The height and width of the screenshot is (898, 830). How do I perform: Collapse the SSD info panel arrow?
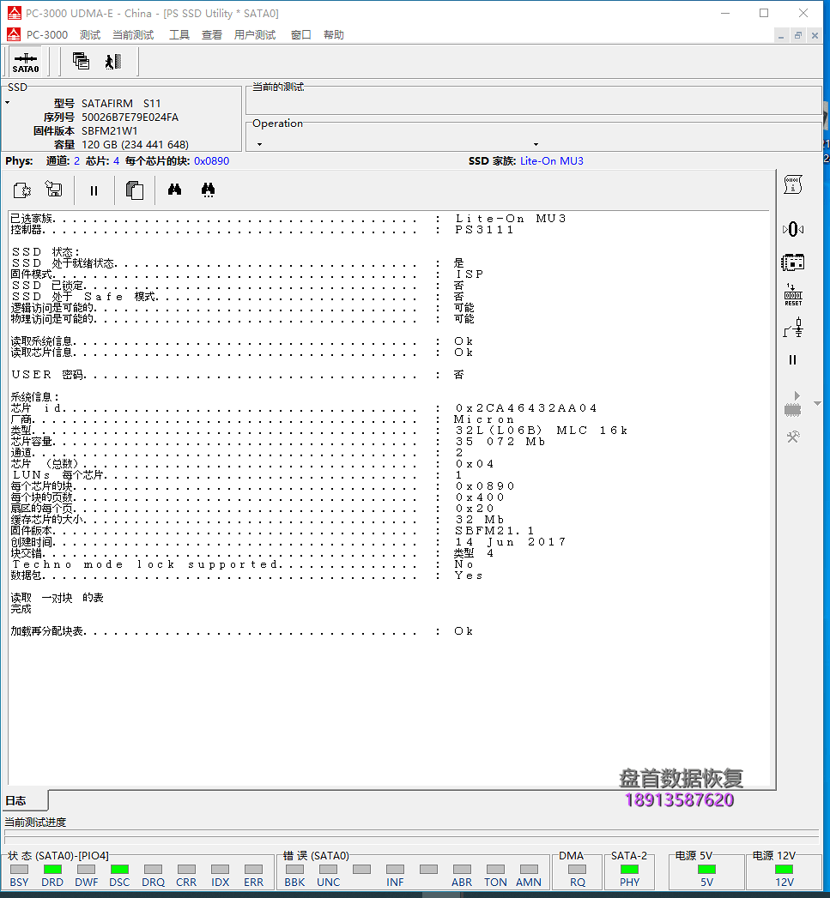[x=8, y=103]
